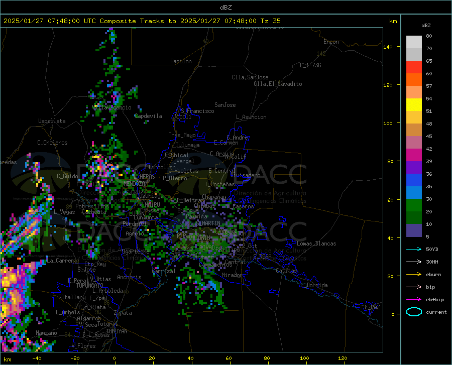Click the cyan ellipse 'current' legend symbol
Image resolution: width=452 pixels, height=365 pixels.
[x=414, y=312]
